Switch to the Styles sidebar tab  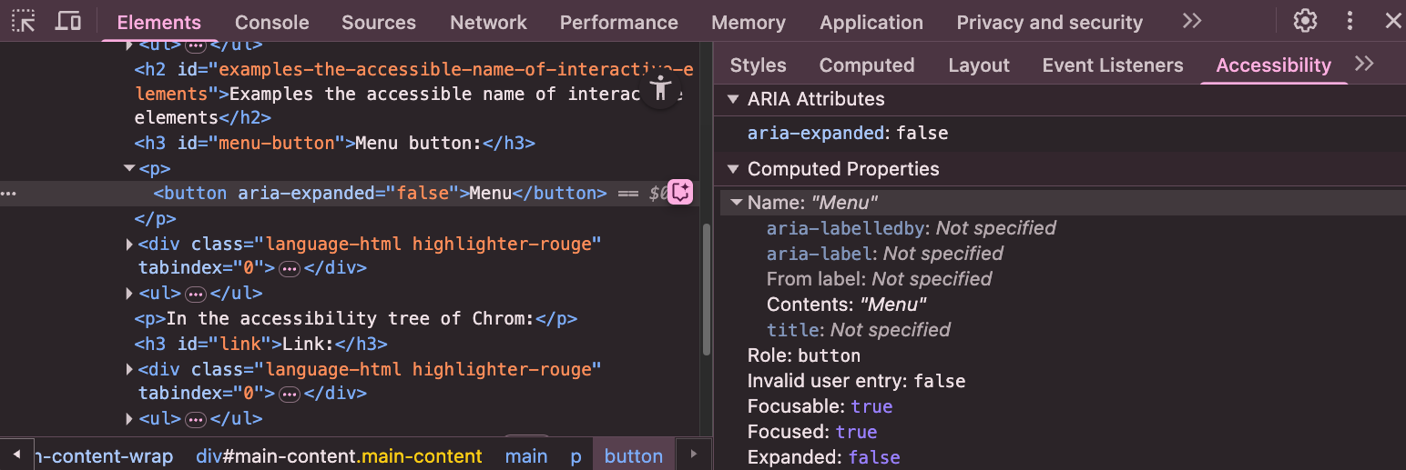pos(758,65)
